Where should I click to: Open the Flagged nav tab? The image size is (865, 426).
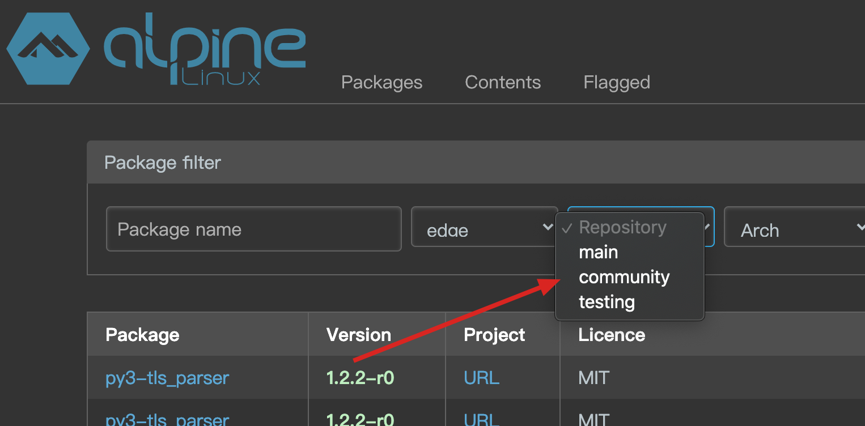coord(617,83)
